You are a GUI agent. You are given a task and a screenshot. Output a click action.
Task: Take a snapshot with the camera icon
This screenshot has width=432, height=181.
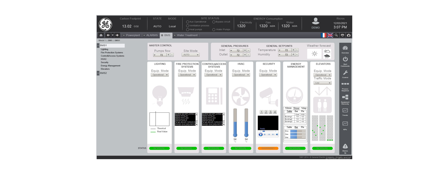coord(349,35)
